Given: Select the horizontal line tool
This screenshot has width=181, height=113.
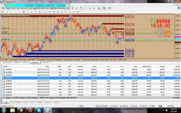Looking at the screenshot, I should (16, 12).
